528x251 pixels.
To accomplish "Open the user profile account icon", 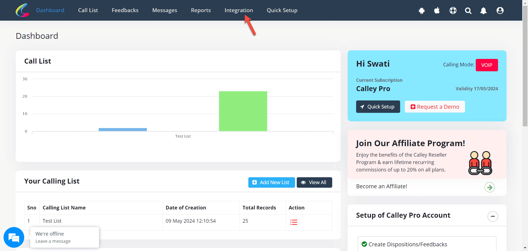I will [x=499, y=10].
